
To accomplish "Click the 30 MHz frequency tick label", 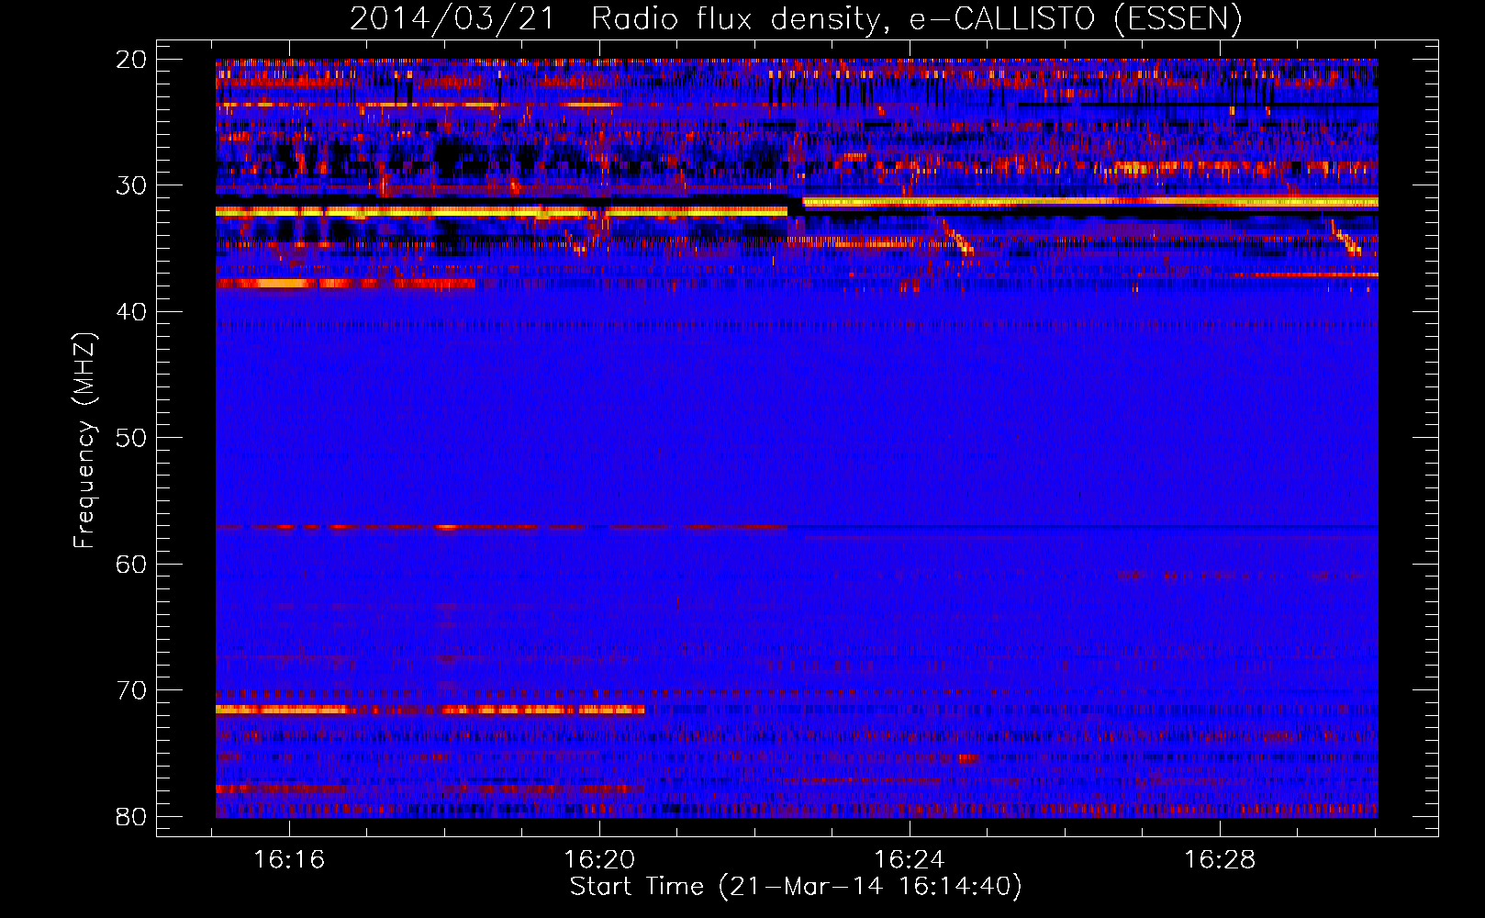I will point(131,185).
